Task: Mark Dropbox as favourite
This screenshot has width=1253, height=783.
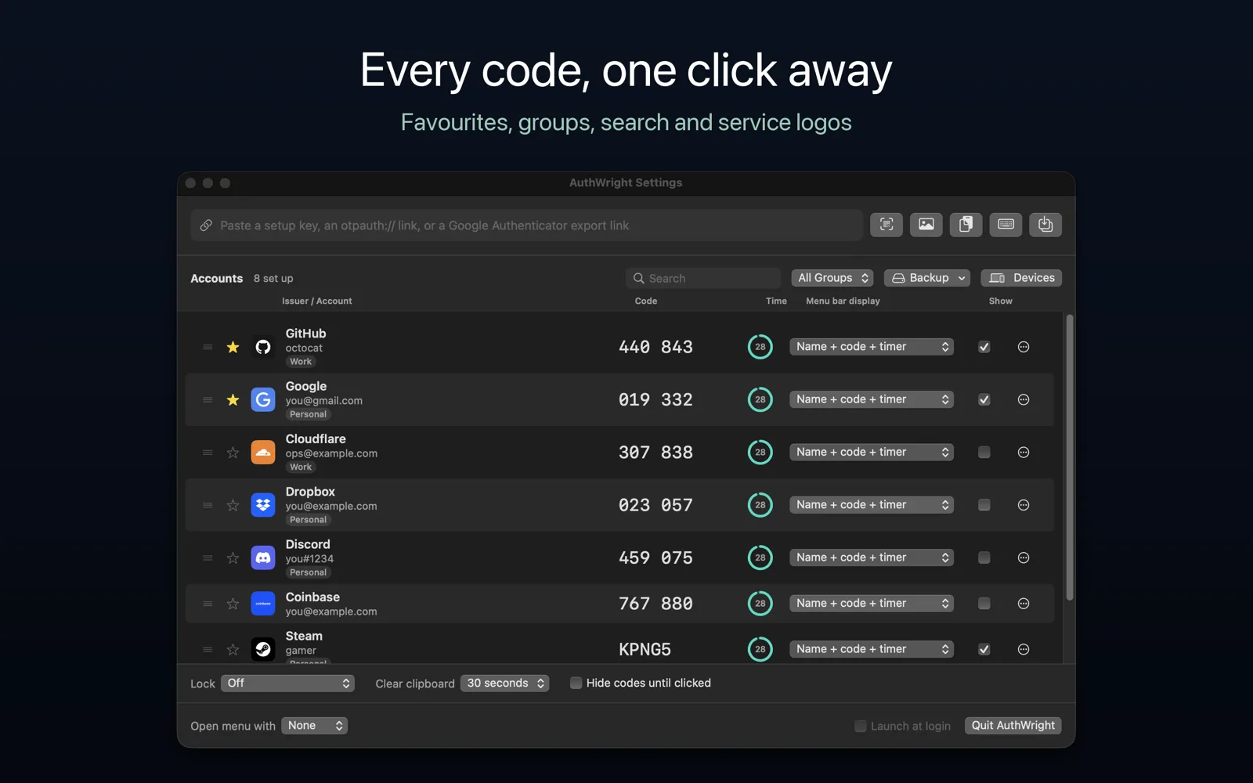Action: point(233,505)
